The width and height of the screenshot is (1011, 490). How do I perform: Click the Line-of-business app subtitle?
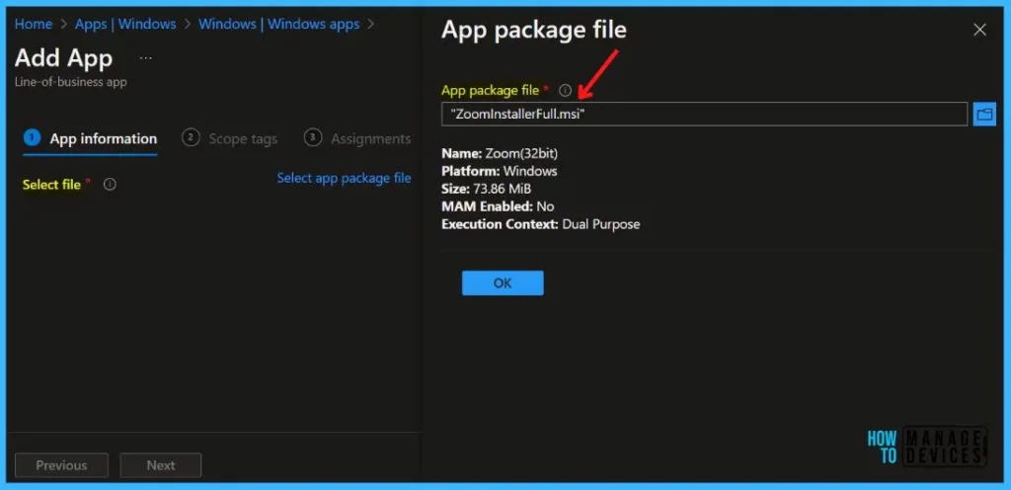coord(70,82)
